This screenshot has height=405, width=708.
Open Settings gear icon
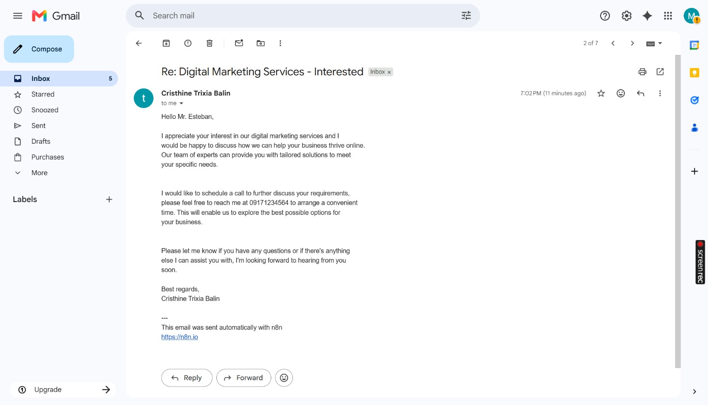tap(626, 16)
